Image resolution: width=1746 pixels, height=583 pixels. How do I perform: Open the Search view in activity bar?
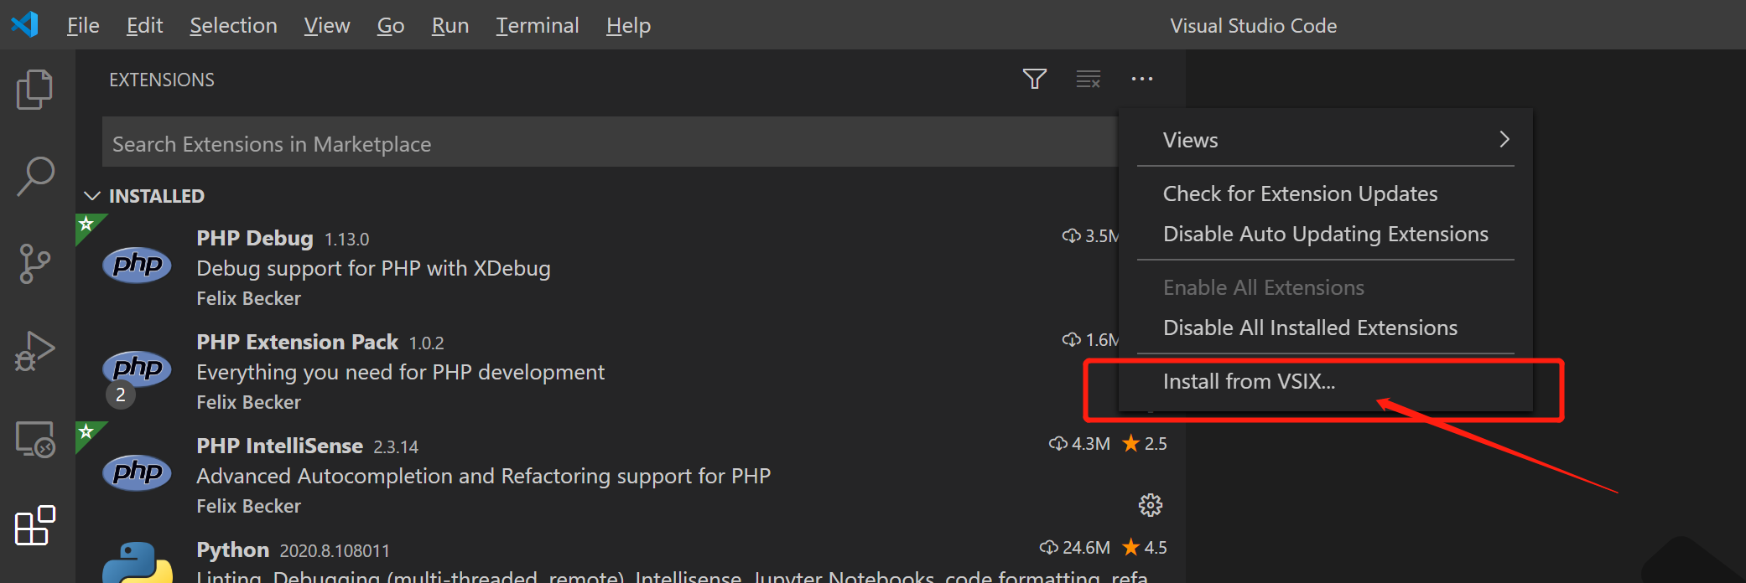[35, 177]
